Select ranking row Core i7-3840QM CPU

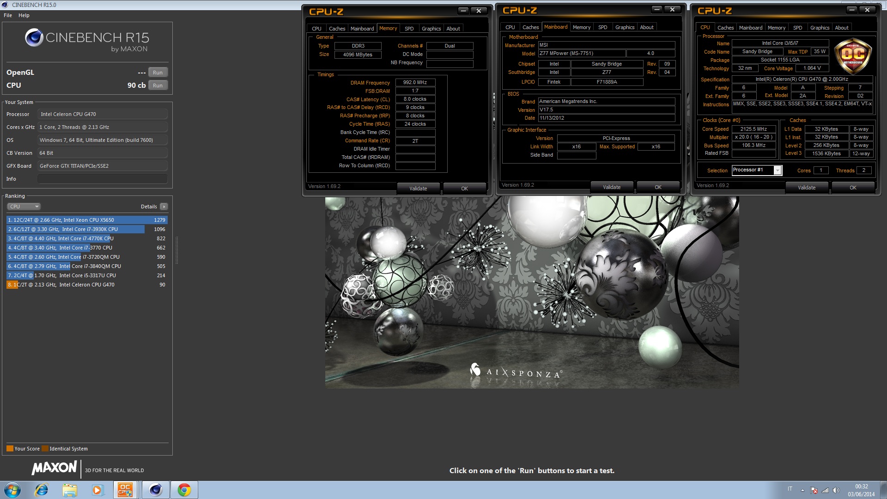(87, 266)
